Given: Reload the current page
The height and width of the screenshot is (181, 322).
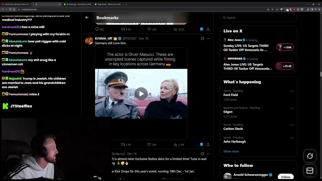Looking at the screenshot, I should tap(10, 9).
